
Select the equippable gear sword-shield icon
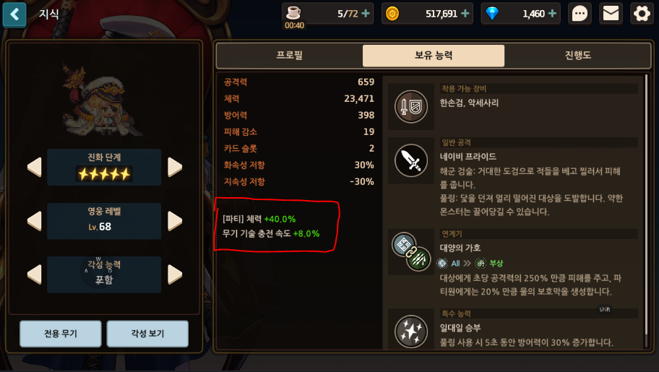[411, 106]
